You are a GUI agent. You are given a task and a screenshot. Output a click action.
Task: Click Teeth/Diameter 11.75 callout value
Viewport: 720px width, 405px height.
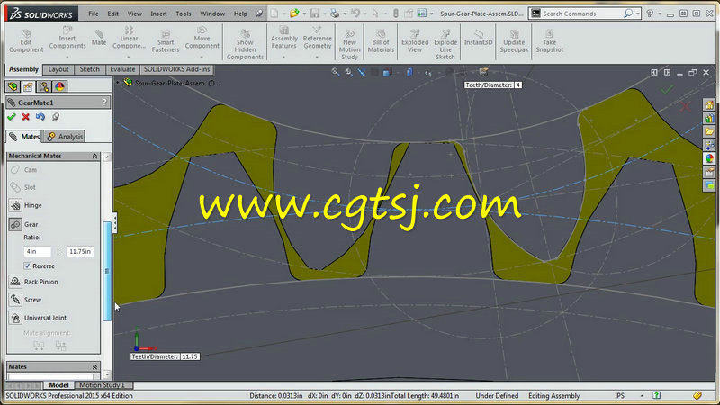click(190, 356)
